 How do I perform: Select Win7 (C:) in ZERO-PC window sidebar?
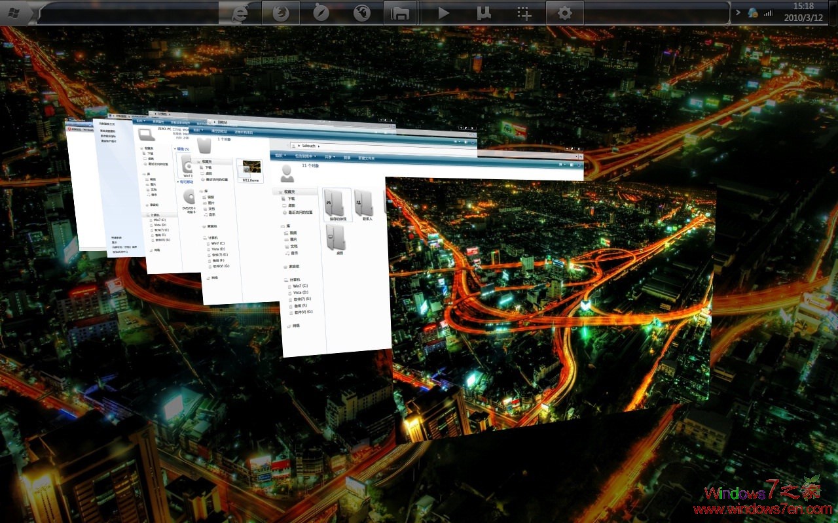pos(158,220)
